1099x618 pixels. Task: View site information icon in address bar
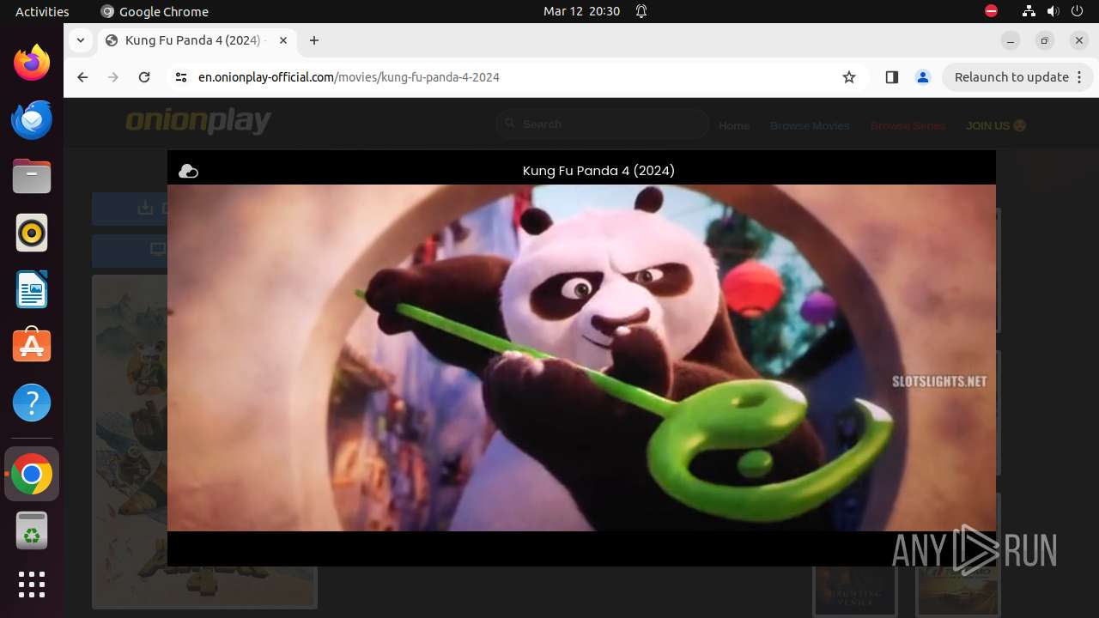180,77
